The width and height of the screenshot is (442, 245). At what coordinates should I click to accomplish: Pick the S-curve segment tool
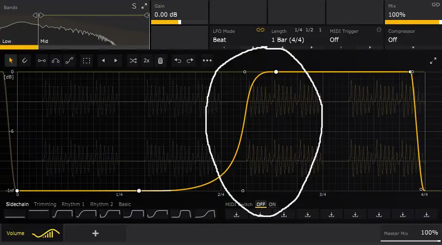[69, 60]
